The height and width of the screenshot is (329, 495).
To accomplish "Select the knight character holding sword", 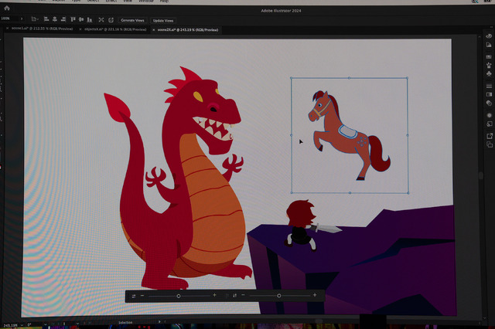I will click(302, 226).
